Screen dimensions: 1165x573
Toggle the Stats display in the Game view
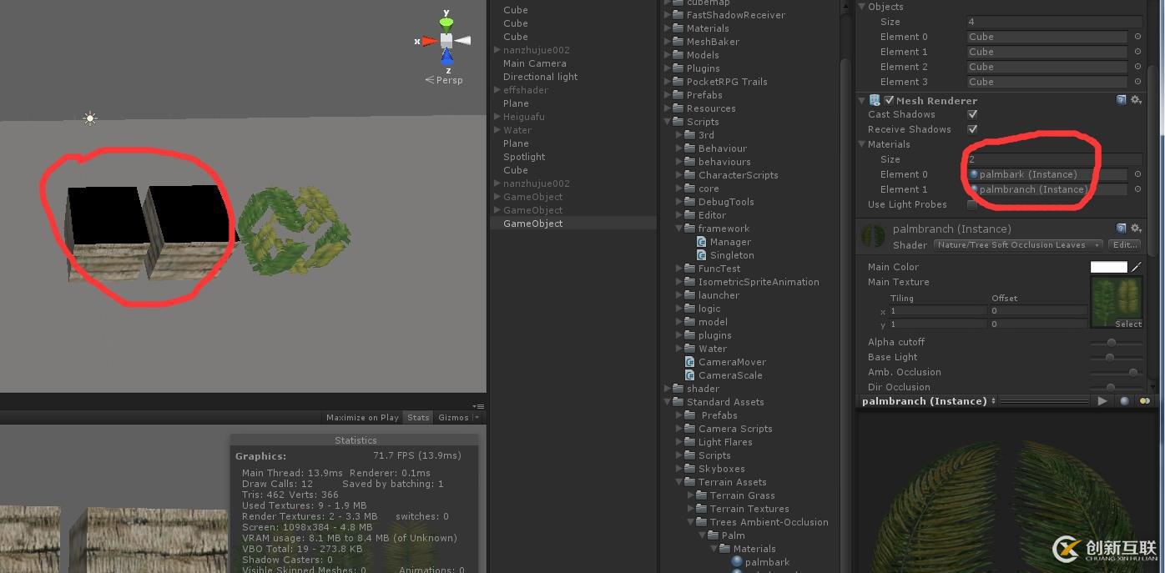pyautogui.click(x=417, y=417)
